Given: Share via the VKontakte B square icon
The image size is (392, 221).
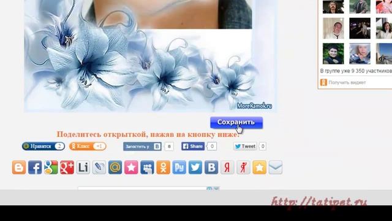Looking at the screenshot, I should click(211, 168).
